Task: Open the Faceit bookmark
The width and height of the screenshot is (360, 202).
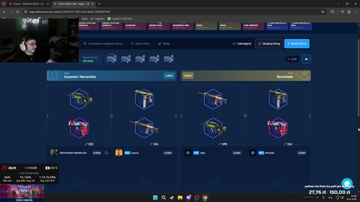Action: 82,19
